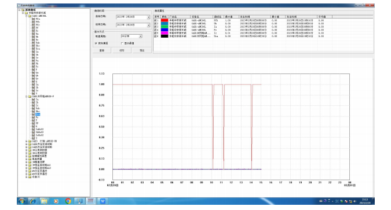Collapse the second expanded device folder
The width and height of the screenshot is (391, 210).
(27, 97)
